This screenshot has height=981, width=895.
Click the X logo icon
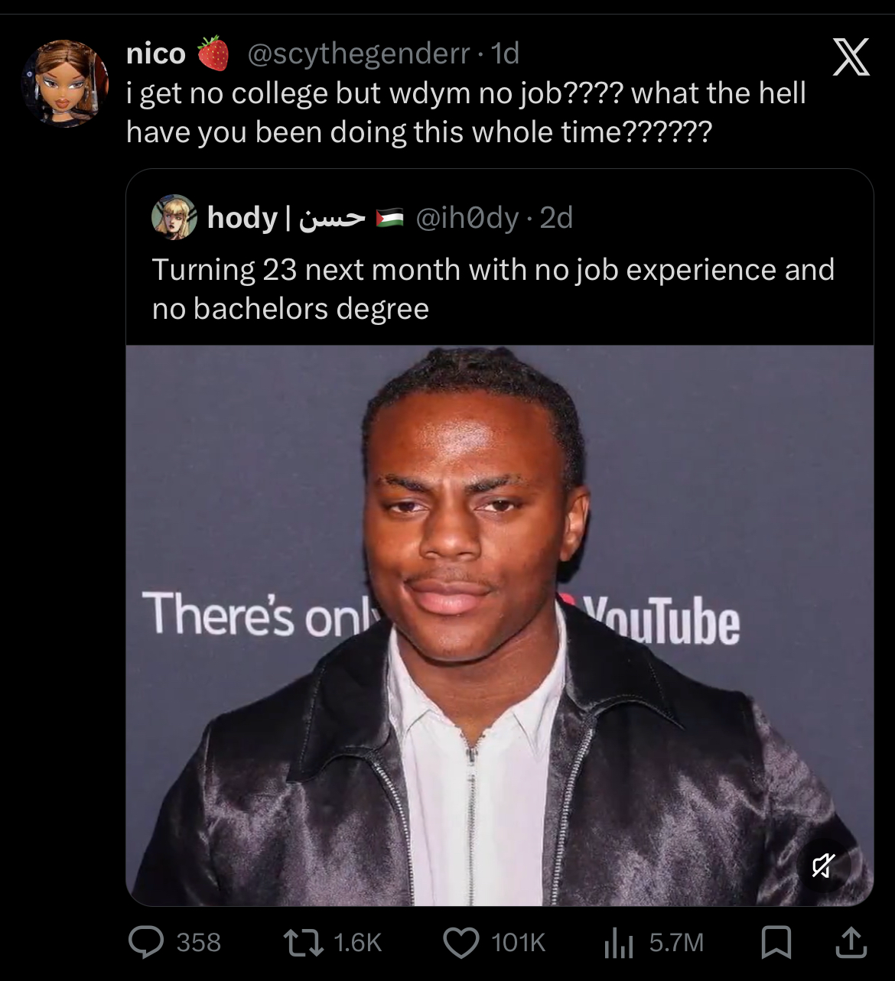click(851, 57)
